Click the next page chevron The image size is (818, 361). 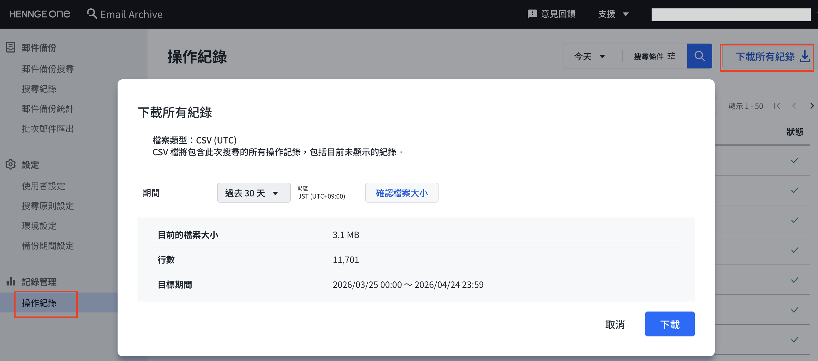[x=812, y=106]
